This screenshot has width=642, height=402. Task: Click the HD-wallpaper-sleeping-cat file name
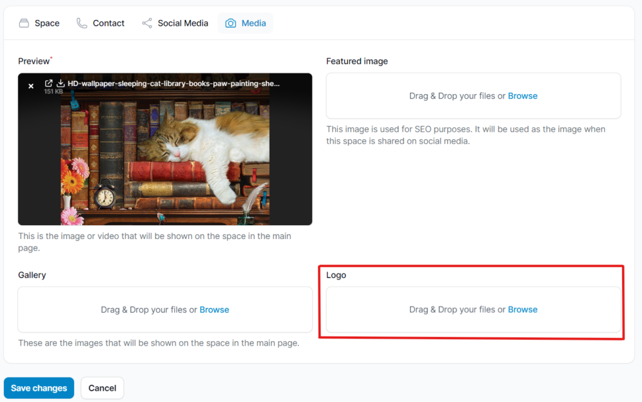click(174, 83)
